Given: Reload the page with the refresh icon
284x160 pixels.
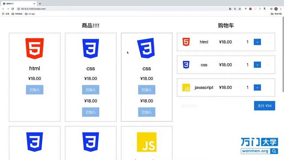Looking at the screenshot, I should [13, 9].
